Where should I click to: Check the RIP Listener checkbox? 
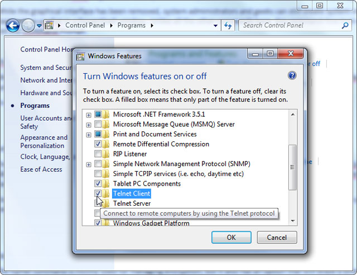point(98,154)
